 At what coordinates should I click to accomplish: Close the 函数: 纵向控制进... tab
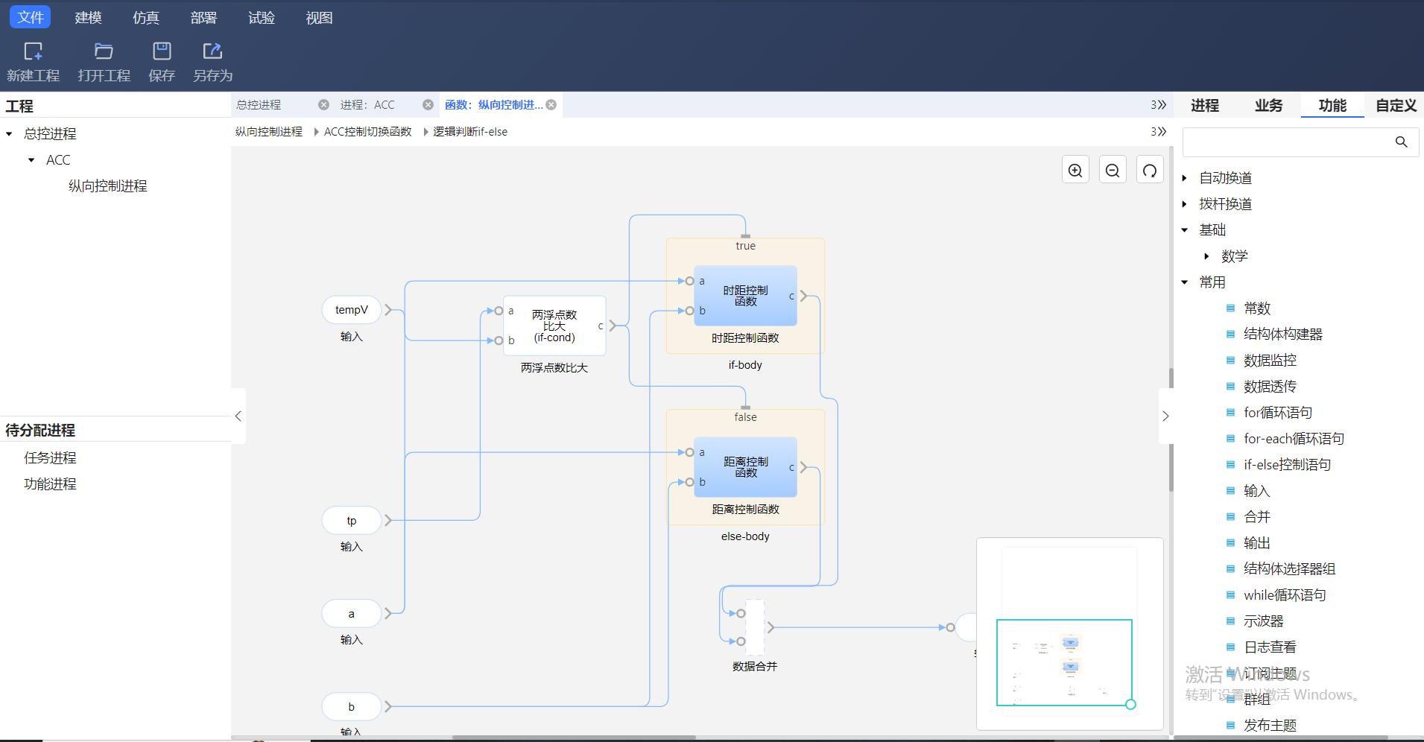point(551,105)
